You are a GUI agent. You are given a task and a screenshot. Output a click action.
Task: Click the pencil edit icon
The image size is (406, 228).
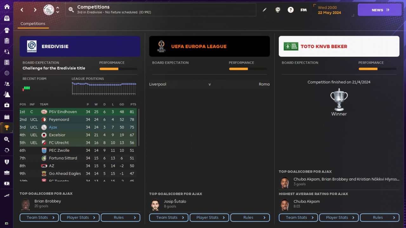[265, 10]
